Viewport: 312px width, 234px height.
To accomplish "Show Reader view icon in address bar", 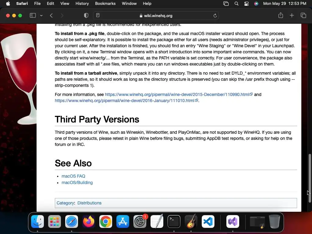I will click(98, 15).
